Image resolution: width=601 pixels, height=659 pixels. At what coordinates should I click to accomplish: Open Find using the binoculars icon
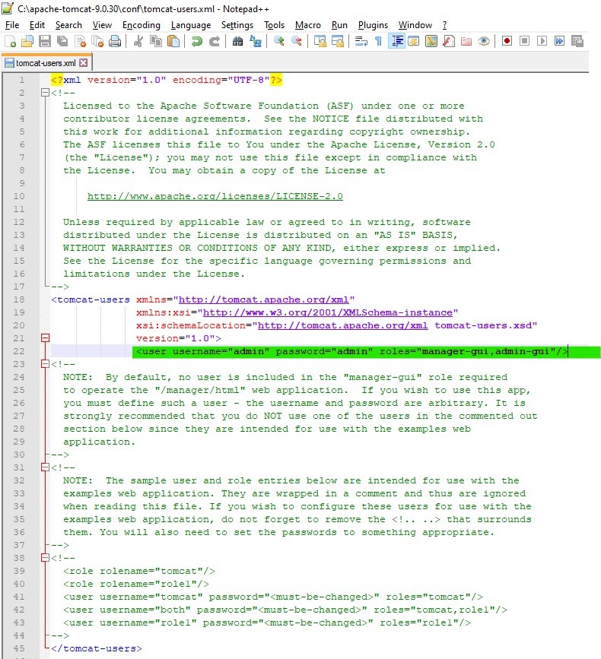click(x=237, y=41)
